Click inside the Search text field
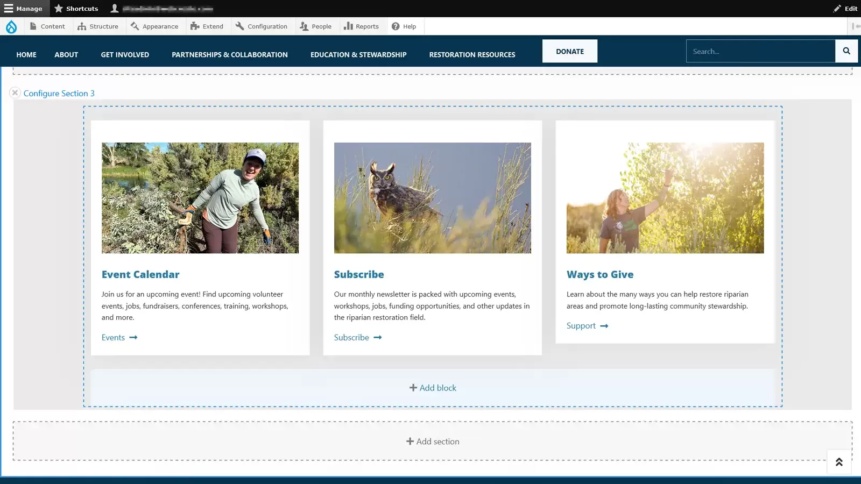Viewport: 861px width, 484px height. 760,52
